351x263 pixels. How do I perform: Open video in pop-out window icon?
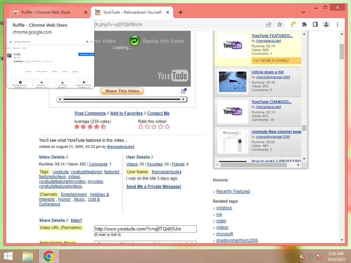coord(184,91)
